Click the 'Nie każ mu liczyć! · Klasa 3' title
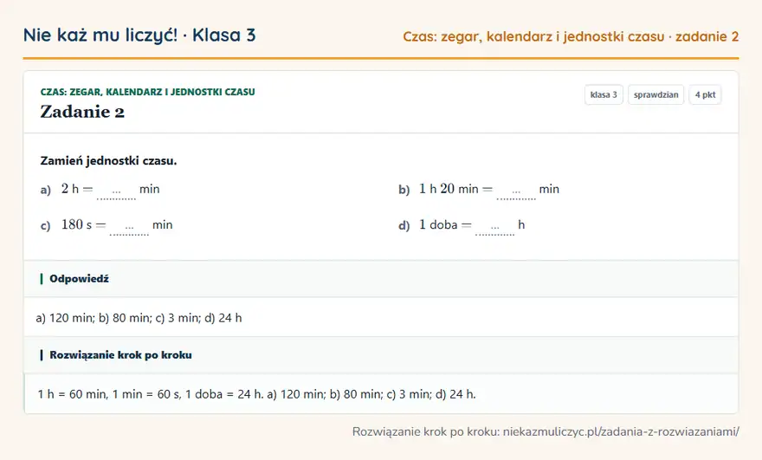The image size is (762, 460). point(139,35)
